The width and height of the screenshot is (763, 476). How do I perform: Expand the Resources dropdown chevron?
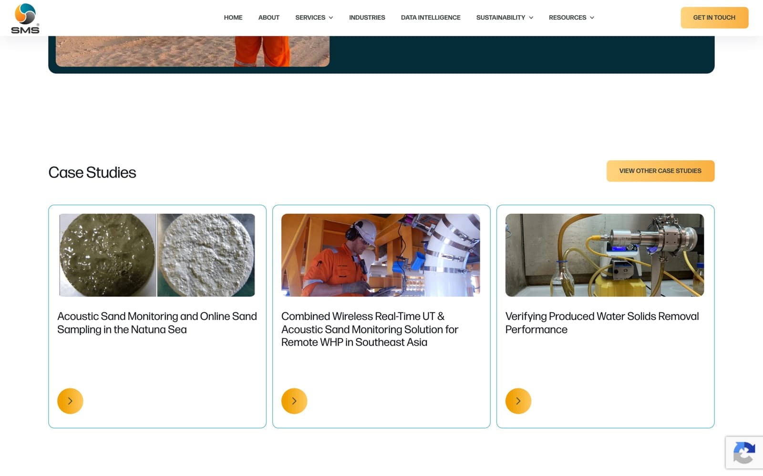coord(592,18)
